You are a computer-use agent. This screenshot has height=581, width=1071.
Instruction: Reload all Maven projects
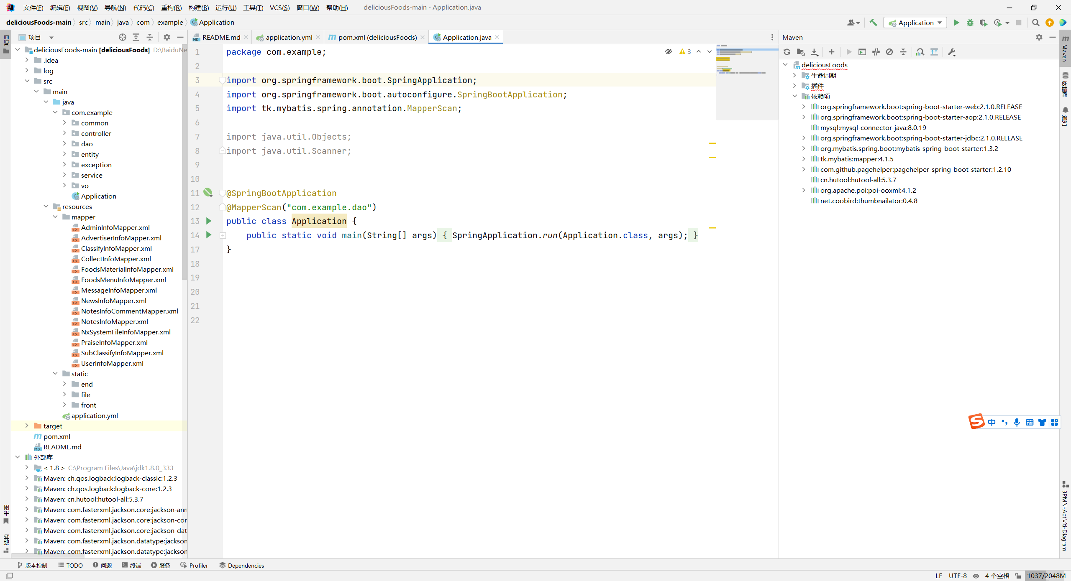[x=787, y=52]
